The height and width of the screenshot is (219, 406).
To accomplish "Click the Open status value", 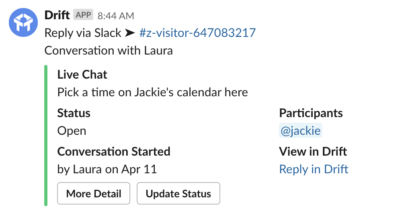I will point(72,131).
